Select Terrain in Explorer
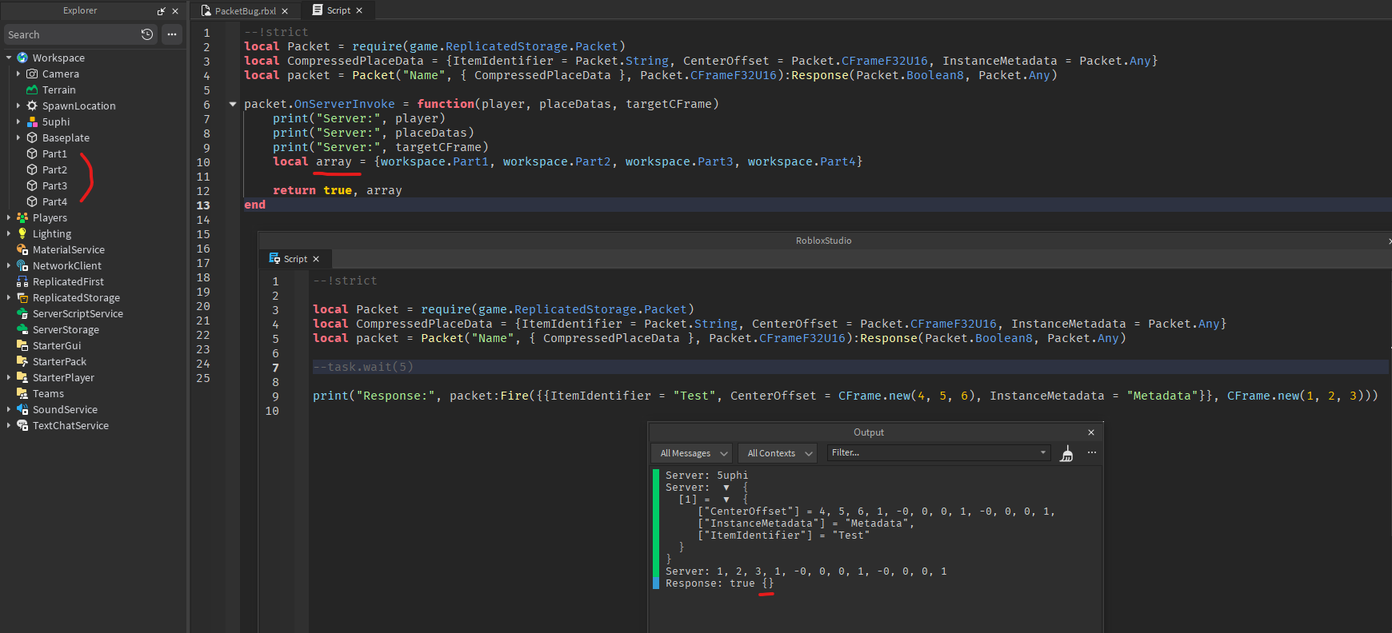Image resolution: width=1392 pixels, height=633 pixels. click(58, 90)
